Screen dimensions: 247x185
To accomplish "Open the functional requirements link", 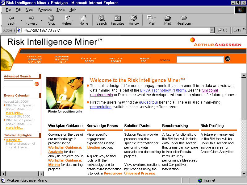I will pyautogui.click(x=210, y=90).
